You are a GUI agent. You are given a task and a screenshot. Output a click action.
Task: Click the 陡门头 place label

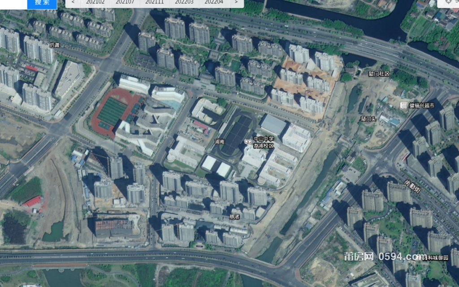[x=368, y=119]
